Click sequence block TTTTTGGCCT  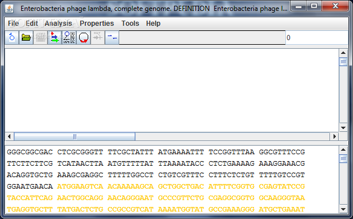(x=131, y=175)
